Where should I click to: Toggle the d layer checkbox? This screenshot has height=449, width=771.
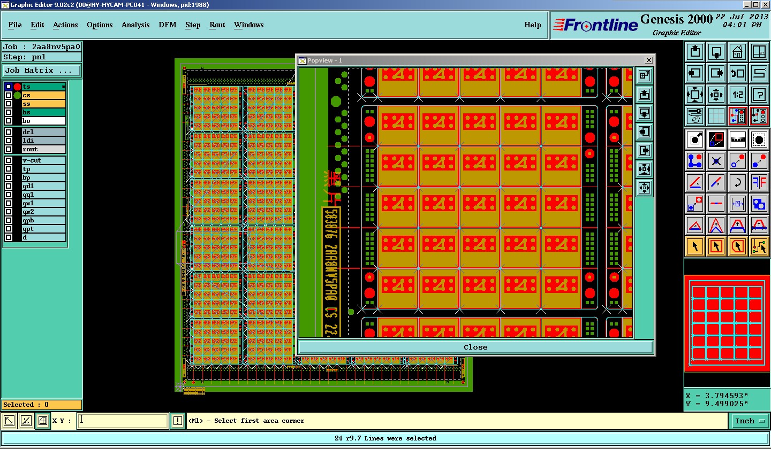click(x=9, y=237)
